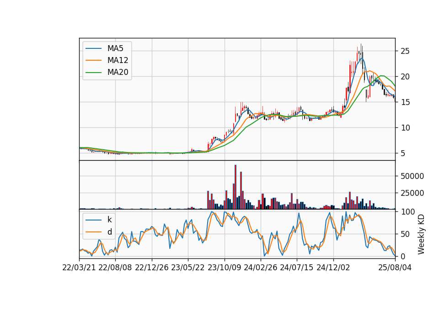The width and height of the screenshot is (439, 315).
Task: Click the MA5 legend label
Action: 115,48
